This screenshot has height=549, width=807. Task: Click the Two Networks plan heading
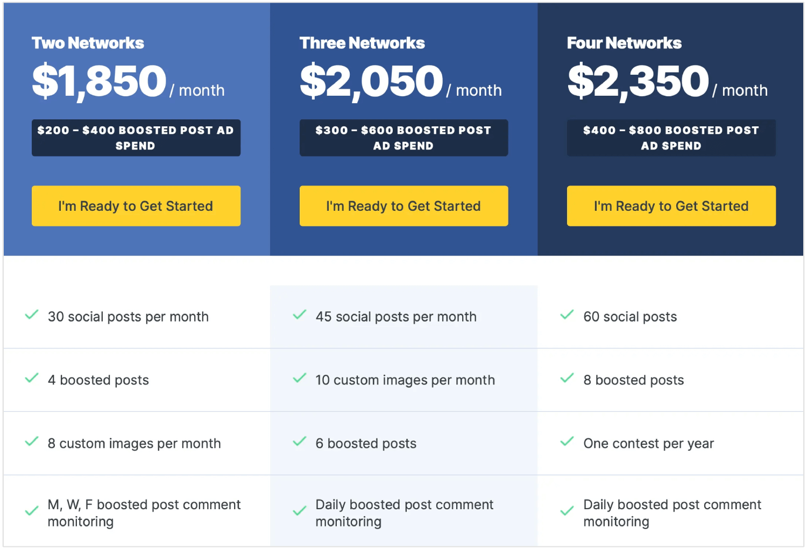click(x=88, y=42)
